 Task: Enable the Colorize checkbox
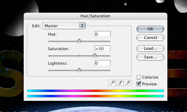pos(139,77)
